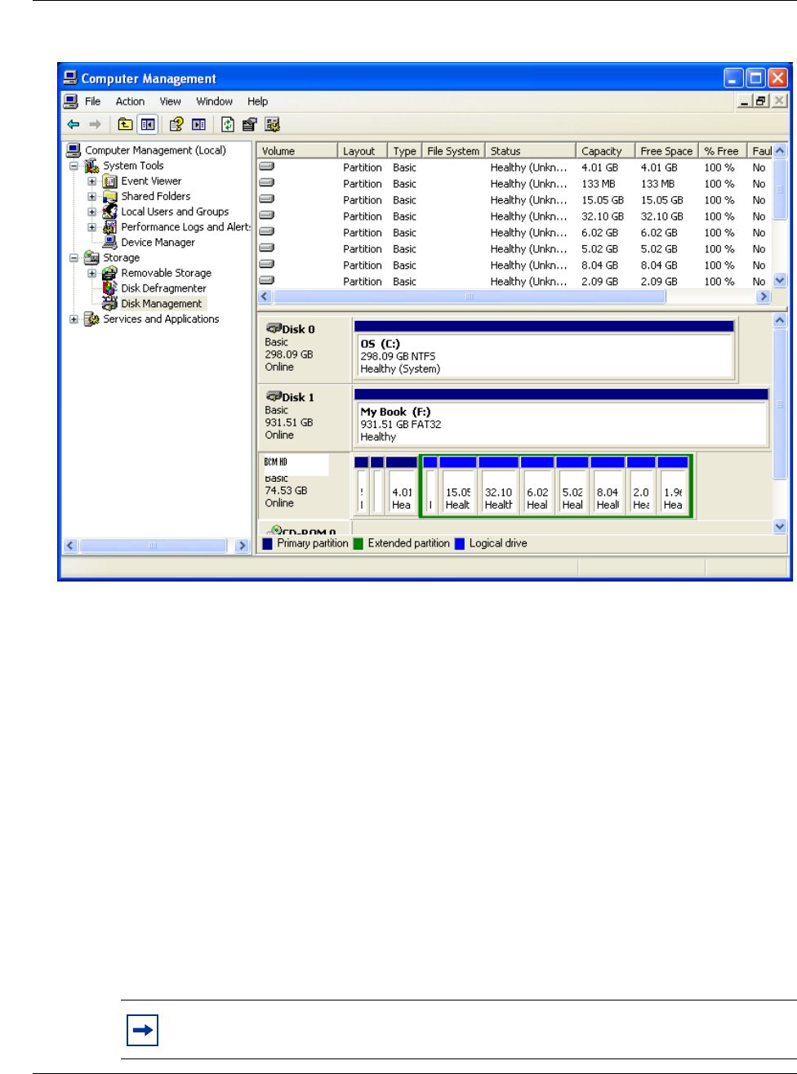Select the 4.01 GB primary partition block
The width and height of the screenshot is (797, 1074).
click(x=402, y=485)
